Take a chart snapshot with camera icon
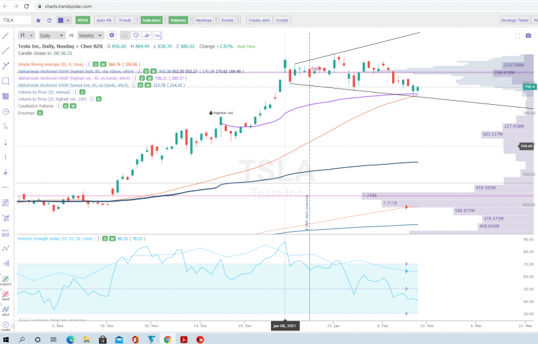This screenshot has height=344, width=538. point(529,36)
